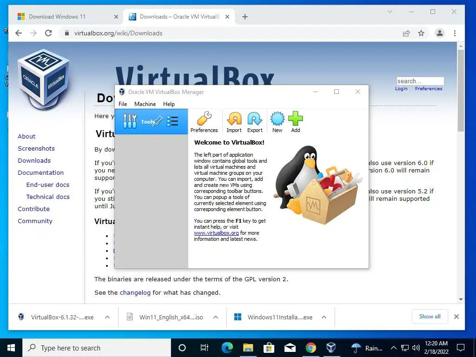Close the Downloads – Oracle VM VirtualBox tab
This screenshot has height=357, width=476.
(x=227, y=17)
